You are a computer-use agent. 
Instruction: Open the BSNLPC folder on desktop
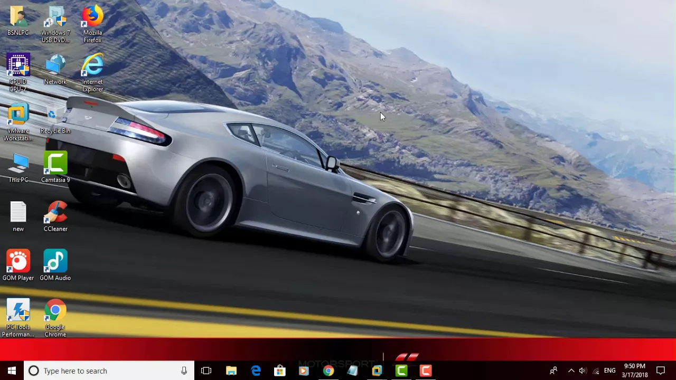coord(18,21)
